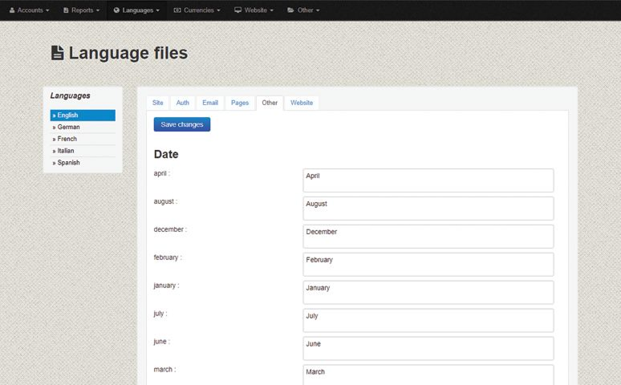
Task: Click the 'july :' field label
Action: 160,314
